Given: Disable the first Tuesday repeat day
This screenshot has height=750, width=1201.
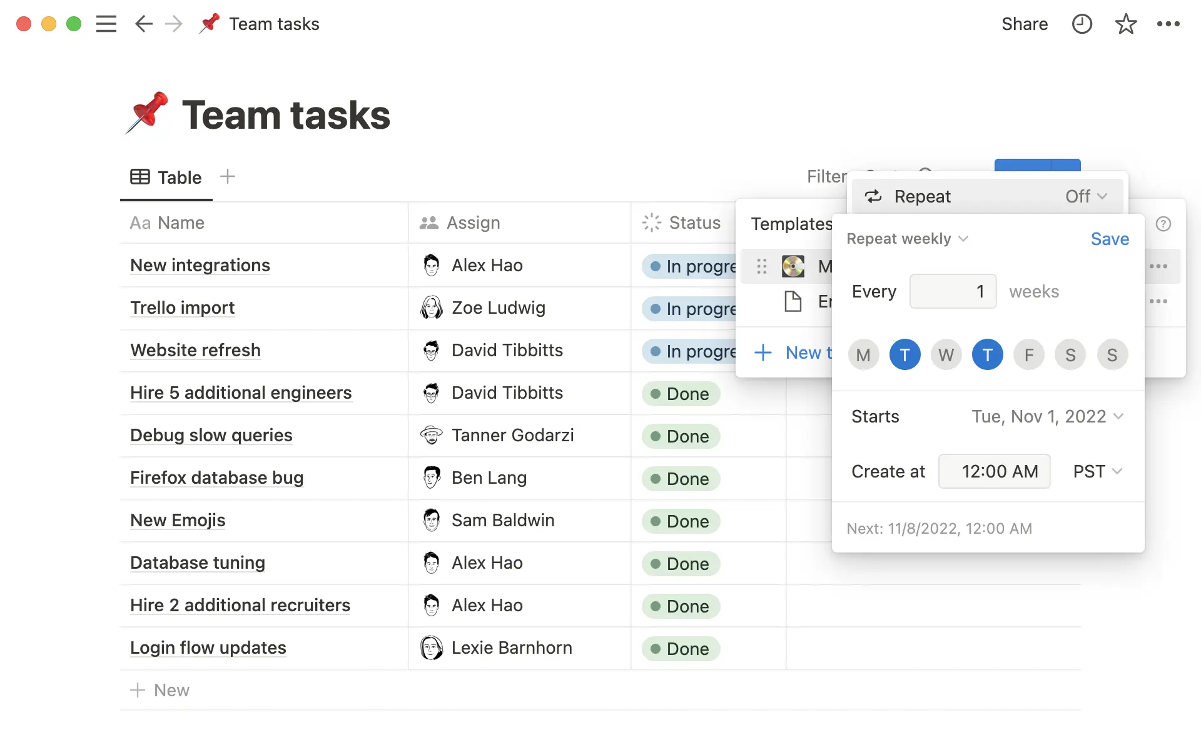Looking at the screenshot, I should click(905, 354).
